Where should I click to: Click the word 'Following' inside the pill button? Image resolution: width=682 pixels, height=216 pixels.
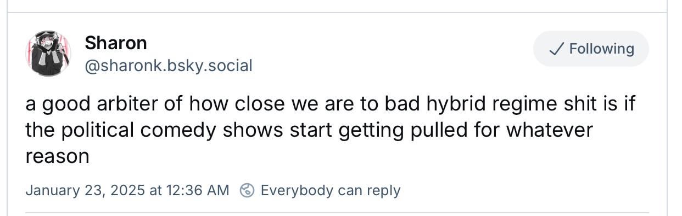tap(602, 49)
